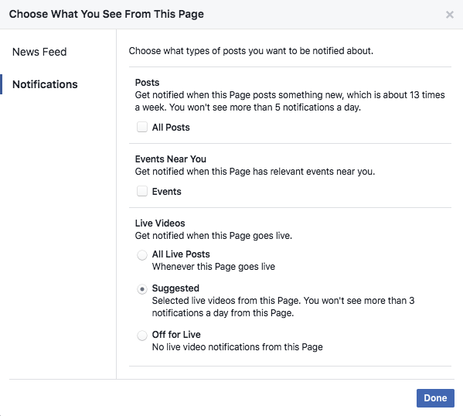Click the "Events" checkbox label text

[166, 192]
